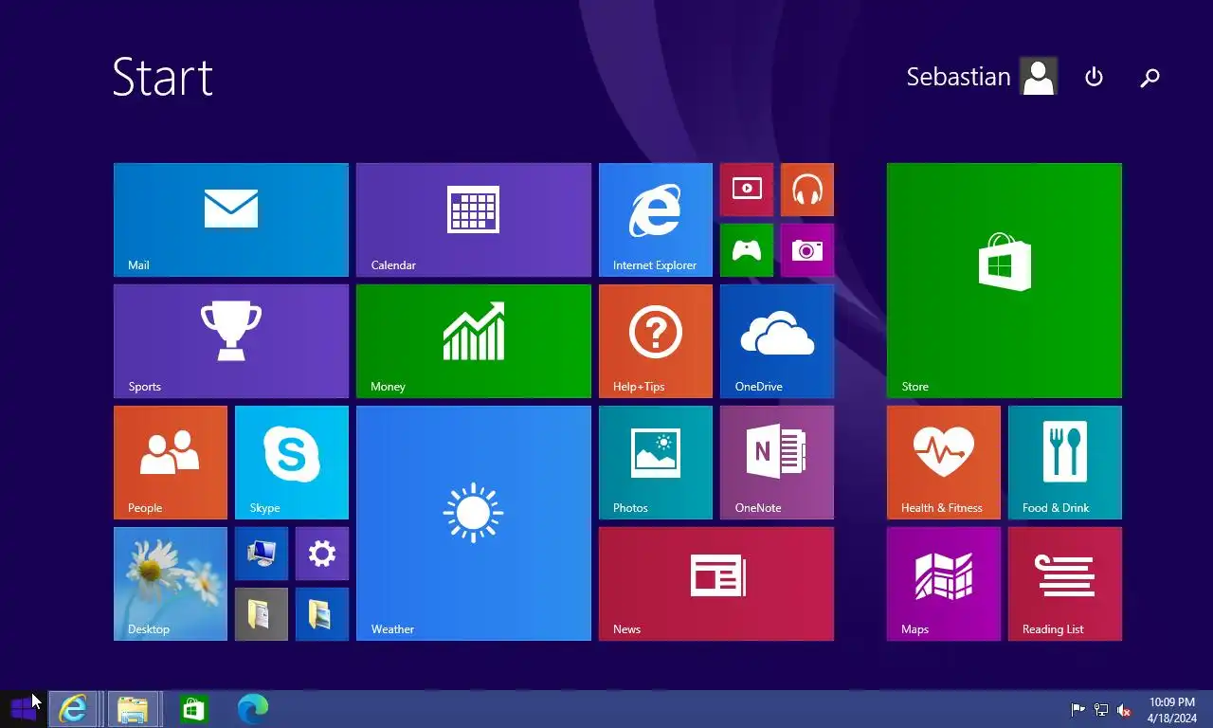Screen dimensions: 1213x728
Task: Open the News tile
Action: click(x=716, y=584)
